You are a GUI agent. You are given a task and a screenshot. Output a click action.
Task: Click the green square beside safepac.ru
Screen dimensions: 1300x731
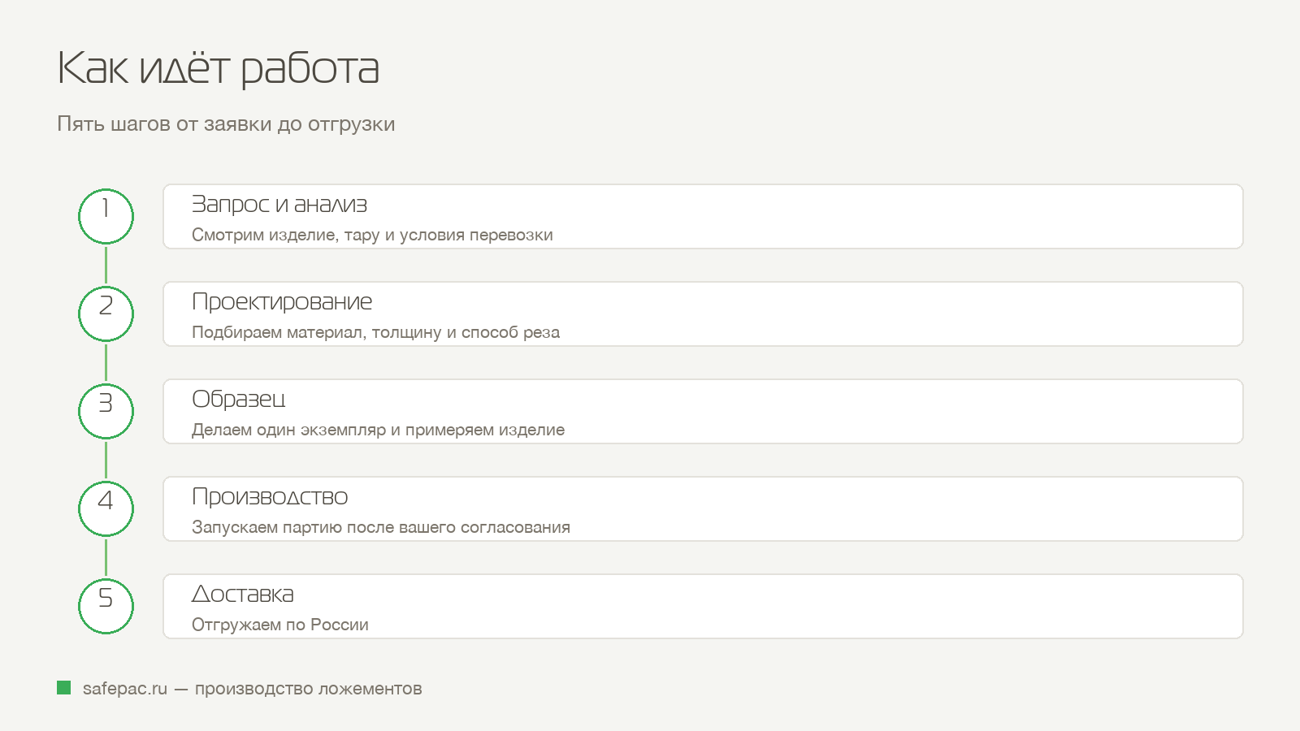[63, 688]
